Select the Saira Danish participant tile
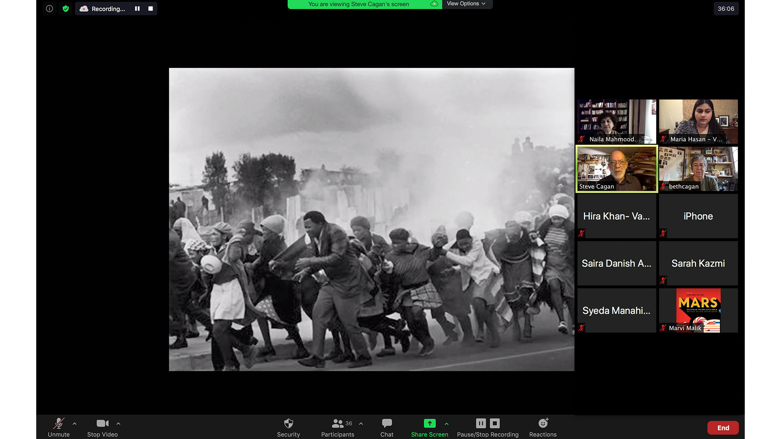 pos(617,263)
